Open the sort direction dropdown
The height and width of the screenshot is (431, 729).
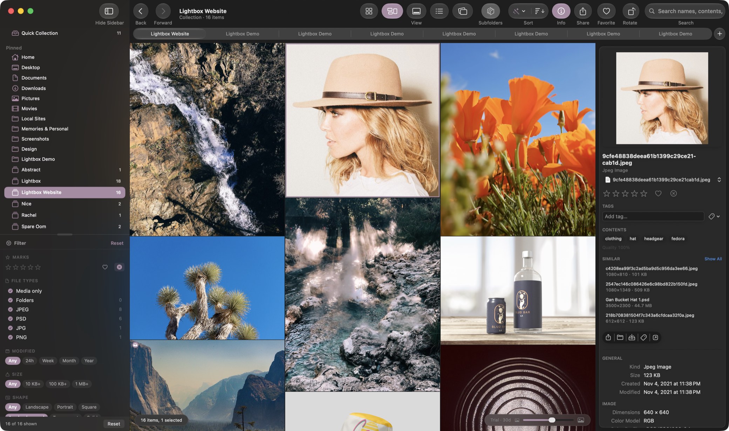(x=539, y=11)
